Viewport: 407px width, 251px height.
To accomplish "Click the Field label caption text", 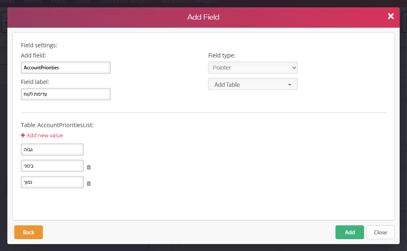I will point(35,82).
